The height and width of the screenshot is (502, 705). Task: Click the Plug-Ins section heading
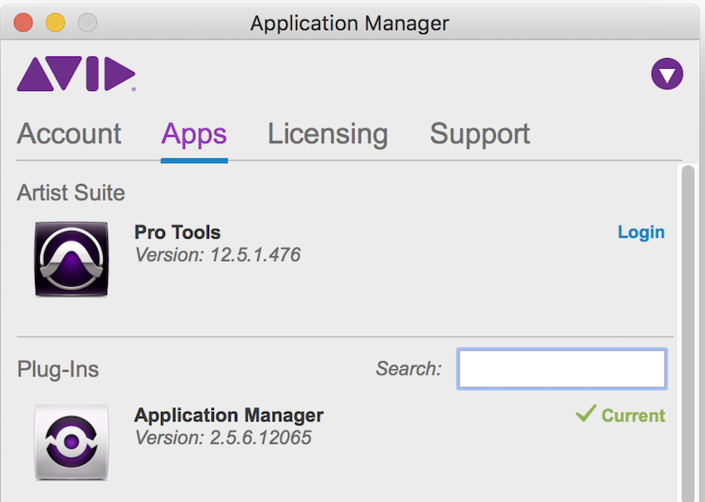click(58, 369)
